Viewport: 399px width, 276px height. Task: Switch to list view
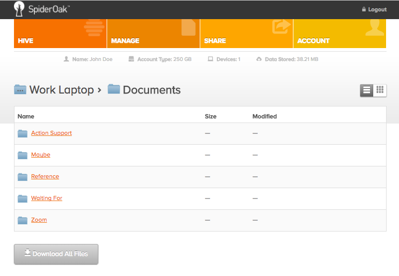pos(367,90)
